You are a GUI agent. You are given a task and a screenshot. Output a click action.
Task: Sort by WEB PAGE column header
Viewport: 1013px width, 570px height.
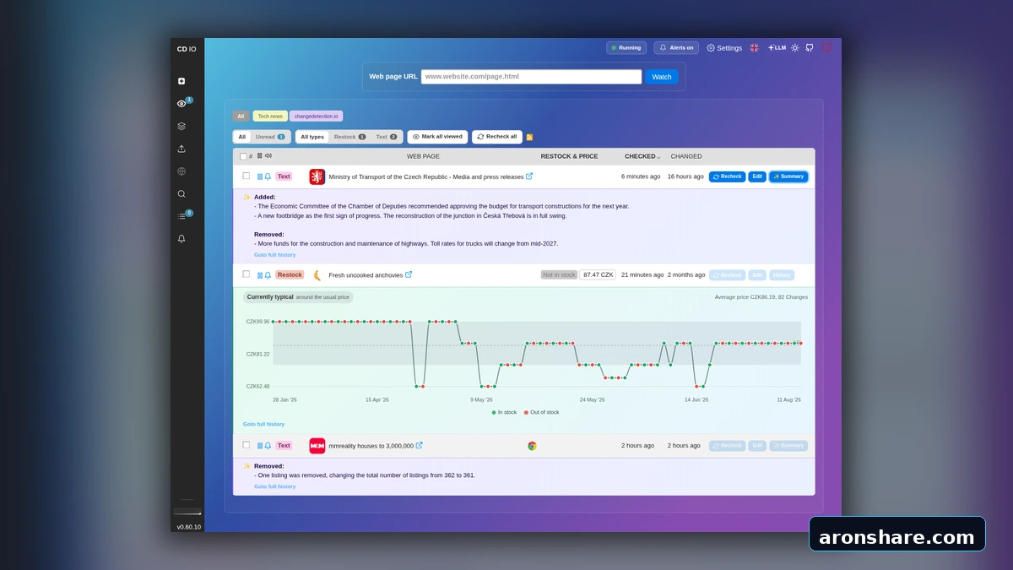(423, 156)
